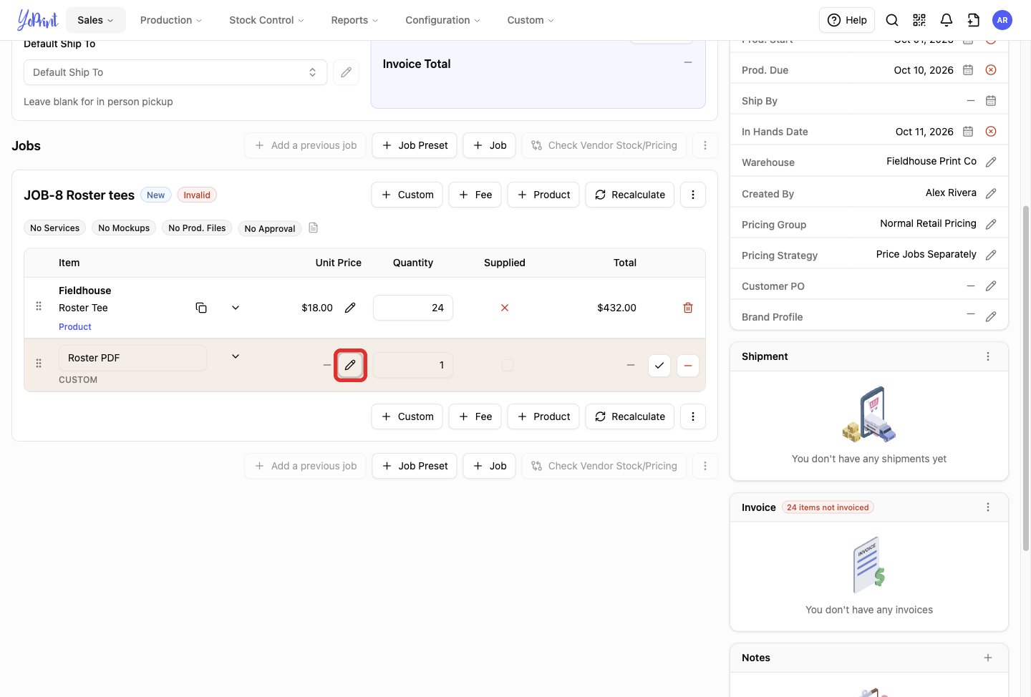Edit the Roster PDF unit price pencil
1031x697 pixels.
pos(350,365)
